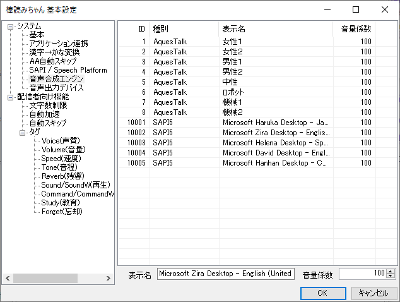This screenshot has width=400, height=302.
Task: Open SAPI / Speech Platform settings
Action: [x=68, y=70]
